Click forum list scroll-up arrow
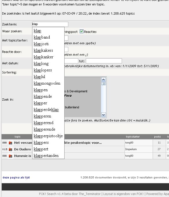The height and width of the screenshot is (197, 169). tap(103, 79)
